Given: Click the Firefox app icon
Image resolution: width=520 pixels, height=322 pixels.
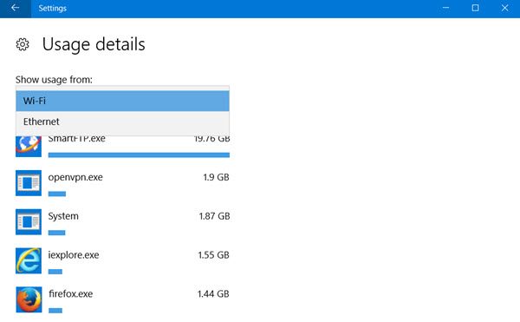Looking at the screenshot, I should click(x=29, y=299).
